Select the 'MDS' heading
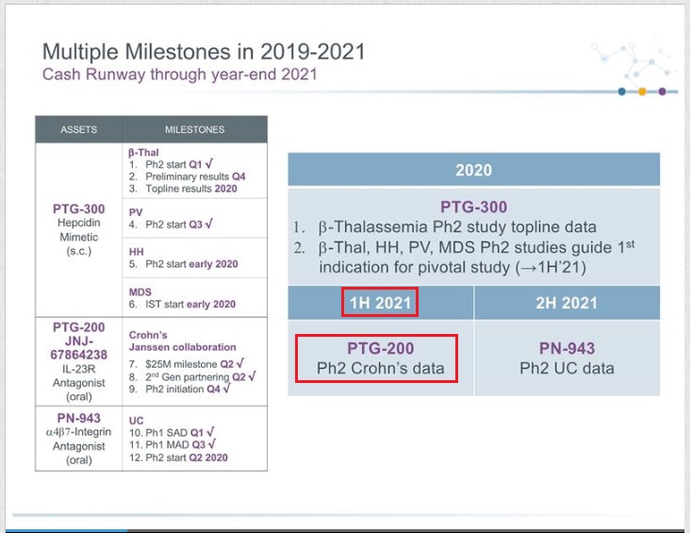The height and width of the screenshot is (533, 692). pos(140,291)
